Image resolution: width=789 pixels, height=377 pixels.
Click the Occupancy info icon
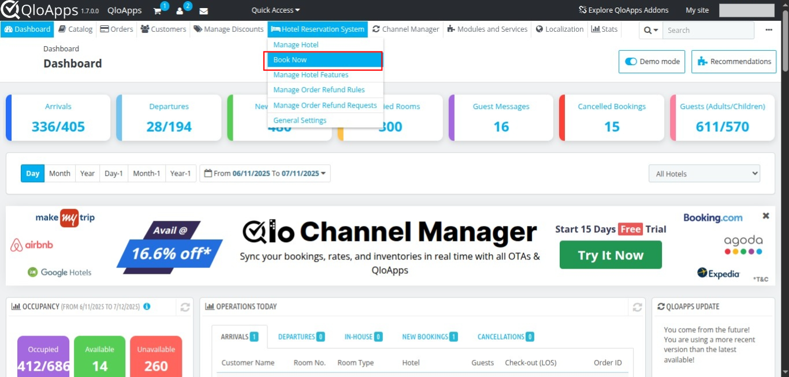tap(147, 307)
